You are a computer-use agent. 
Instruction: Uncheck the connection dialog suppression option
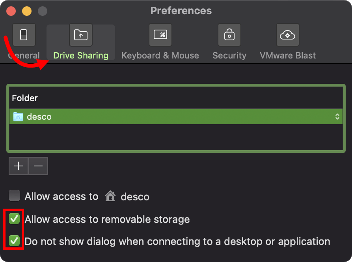point(14,241)
